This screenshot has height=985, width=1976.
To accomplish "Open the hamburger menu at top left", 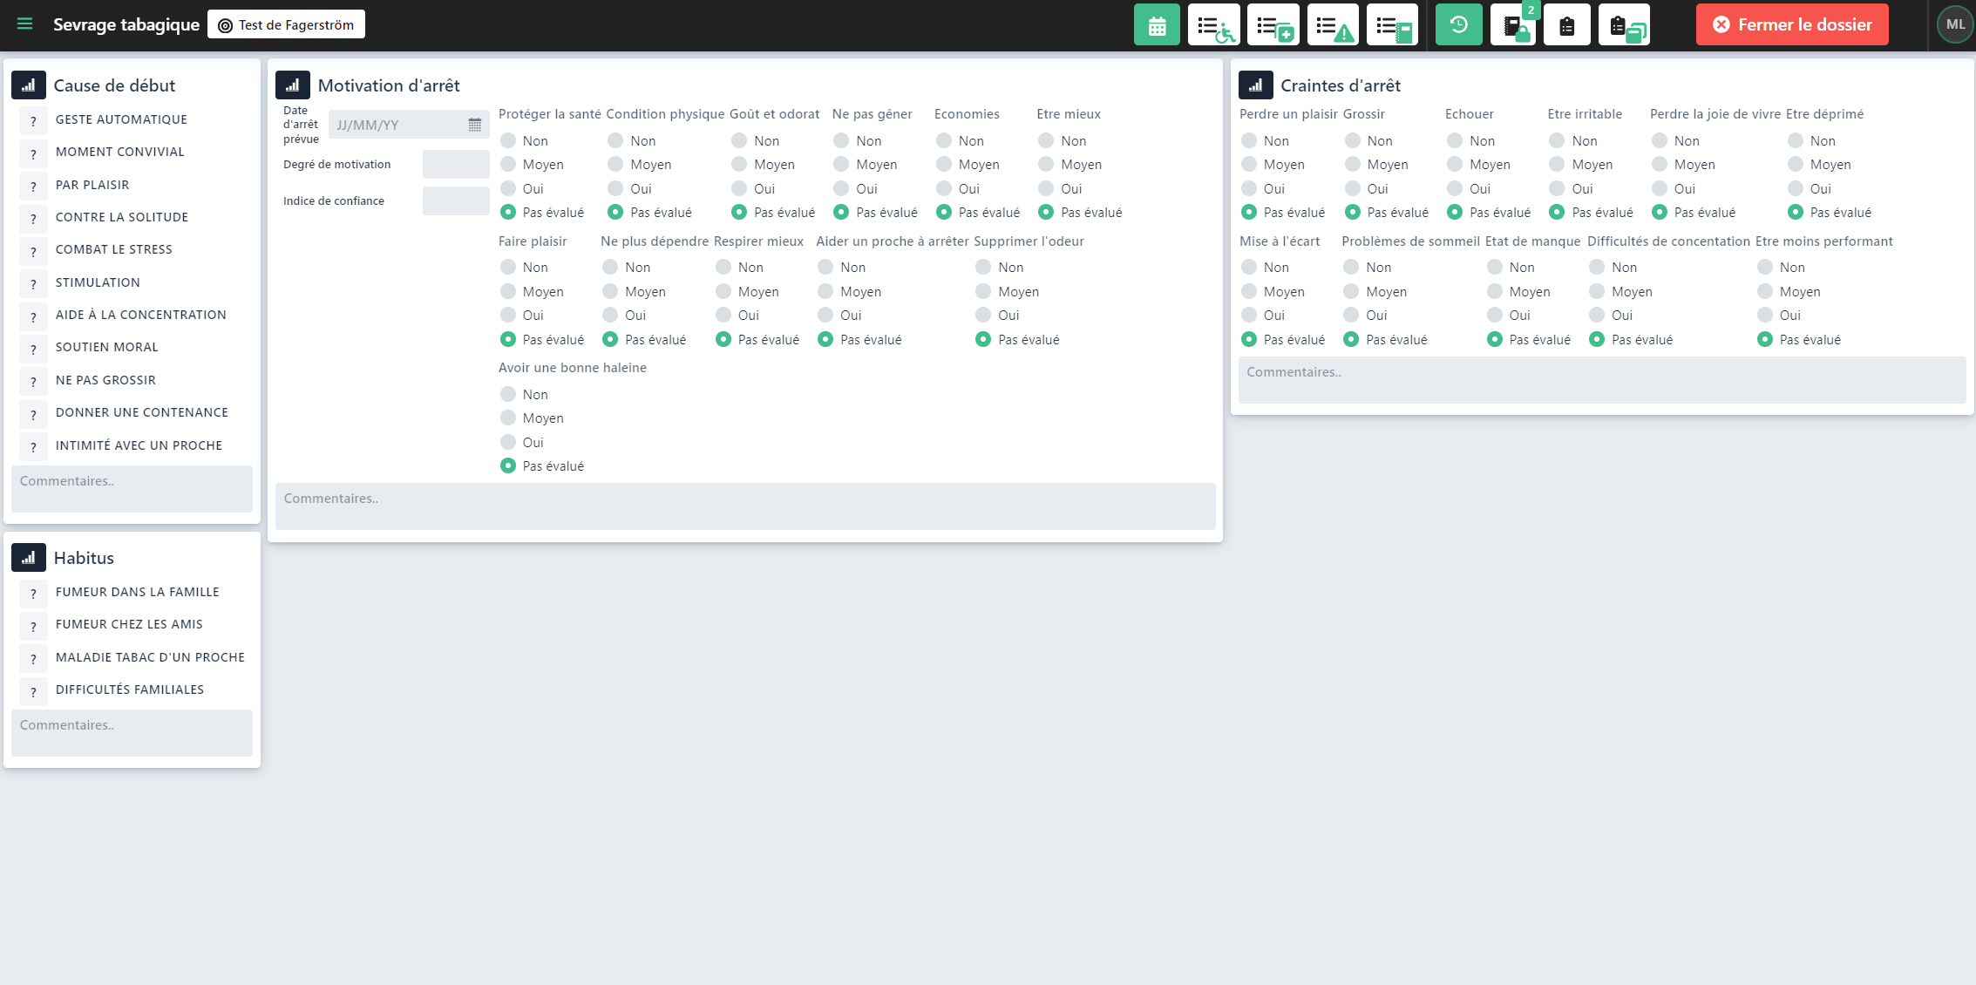I will [24, 24].
